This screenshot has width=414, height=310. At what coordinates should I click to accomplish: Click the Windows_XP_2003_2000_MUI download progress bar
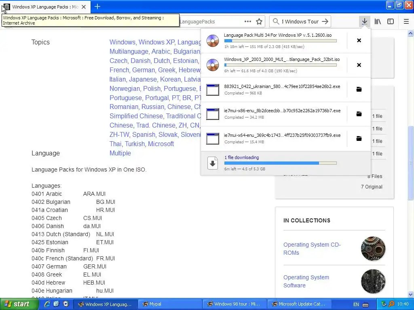click(281, 65)
